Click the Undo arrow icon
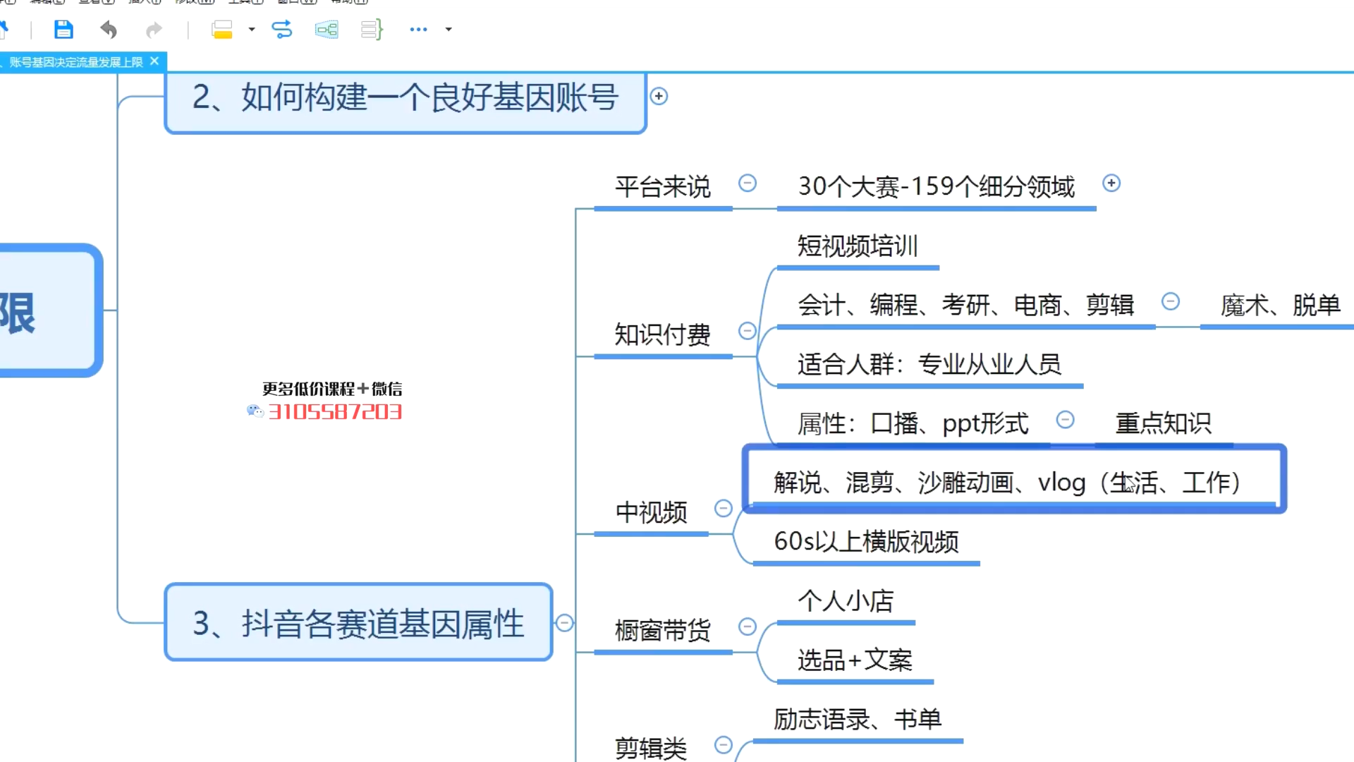This screenshot has height=762, width=1354. point(109,29)
